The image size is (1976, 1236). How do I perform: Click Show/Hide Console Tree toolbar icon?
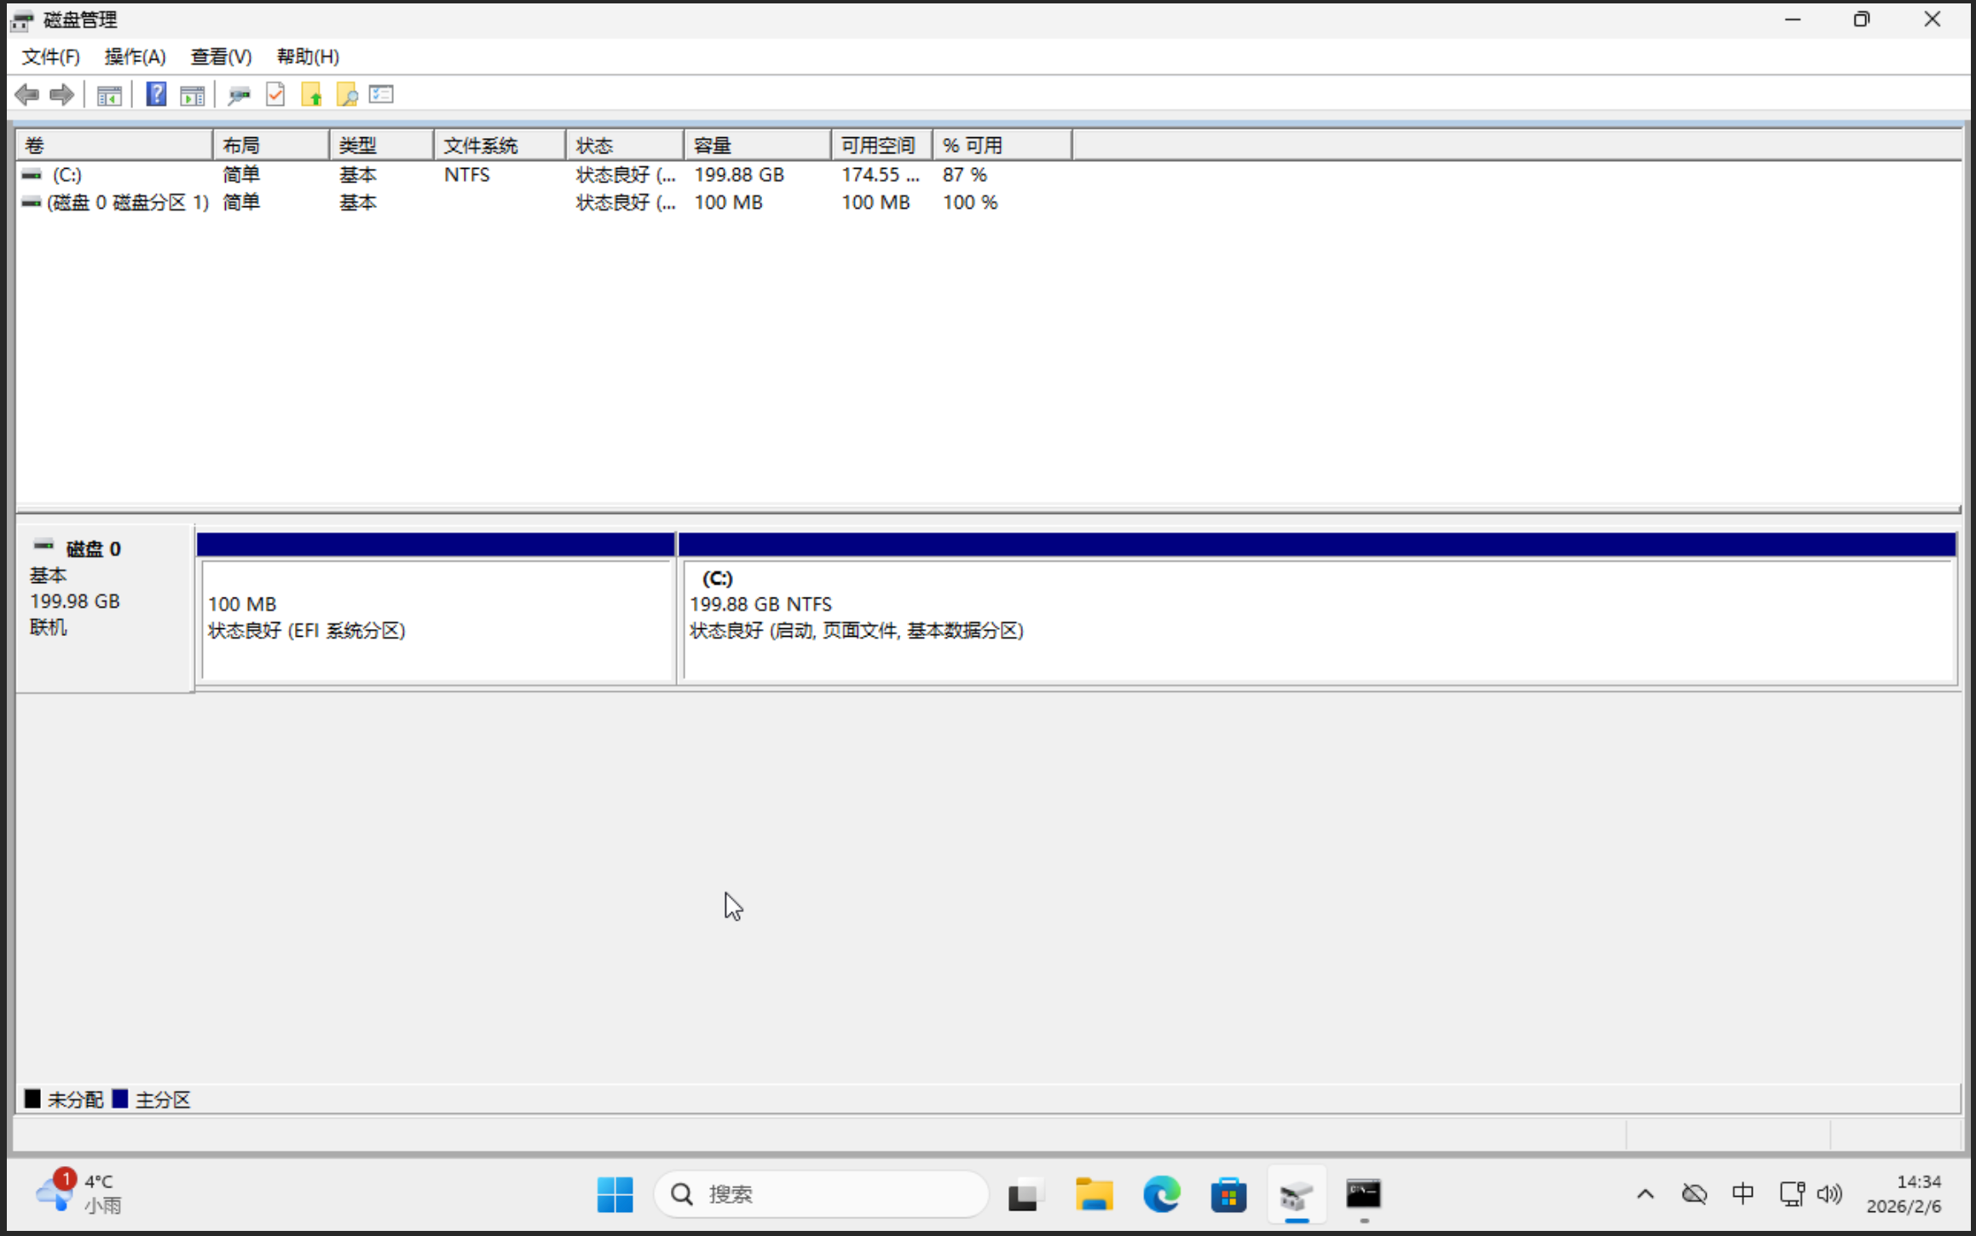pyautogui.click(x=109, y=95)
